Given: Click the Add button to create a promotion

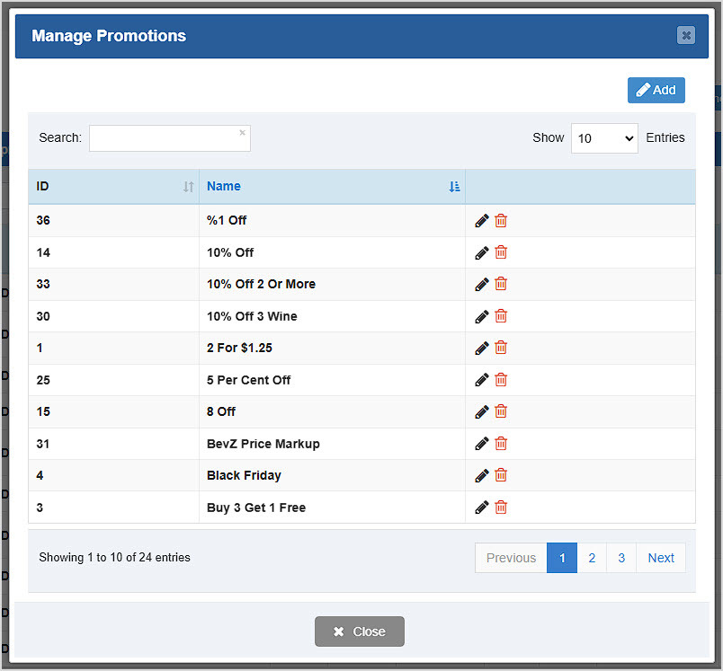Looking at the screenshot, I should click(x=656, y=90).
